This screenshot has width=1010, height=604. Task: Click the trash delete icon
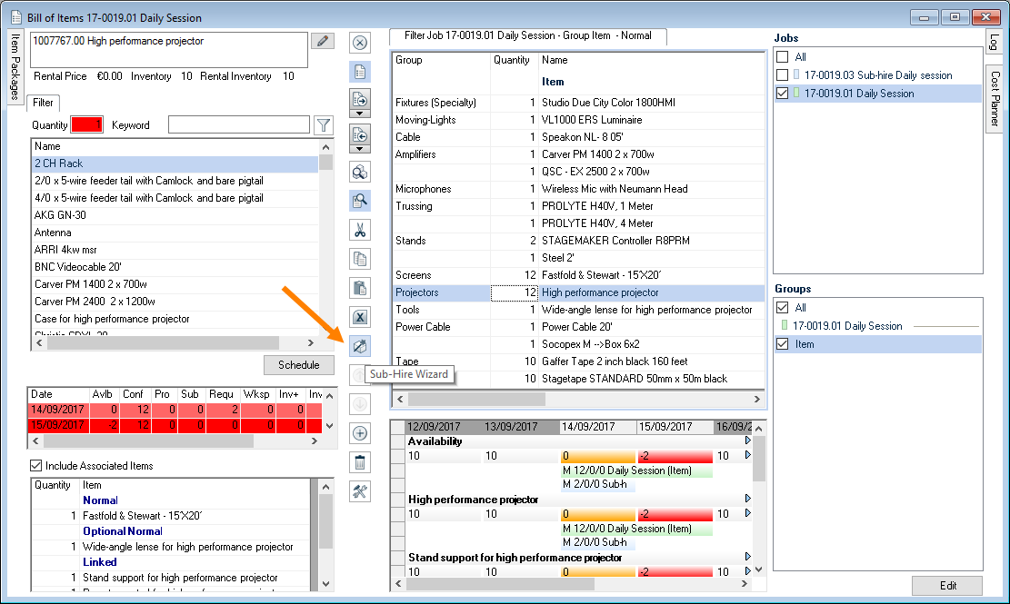(x=360, y=462)
